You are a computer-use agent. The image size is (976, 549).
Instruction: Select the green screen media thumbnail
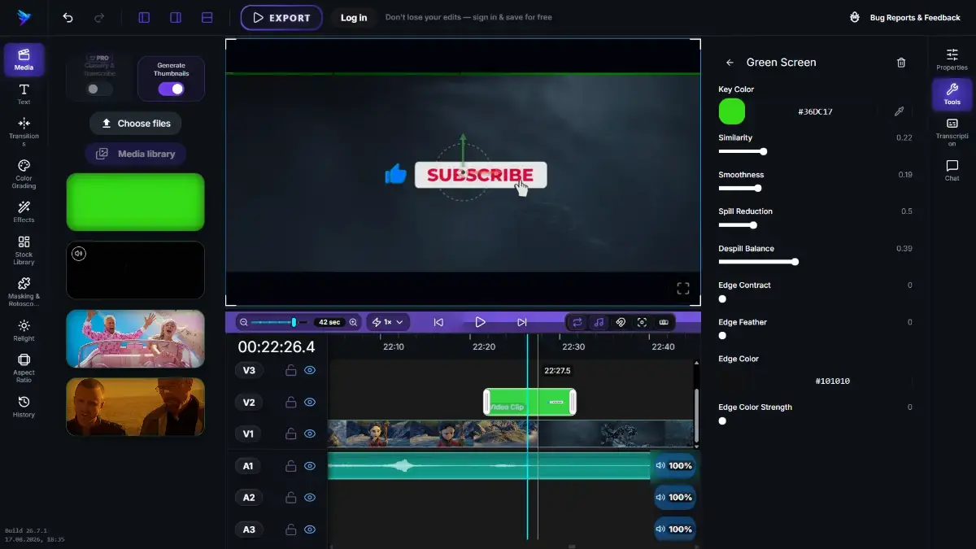pyautogui.click(x=135, y=202)
